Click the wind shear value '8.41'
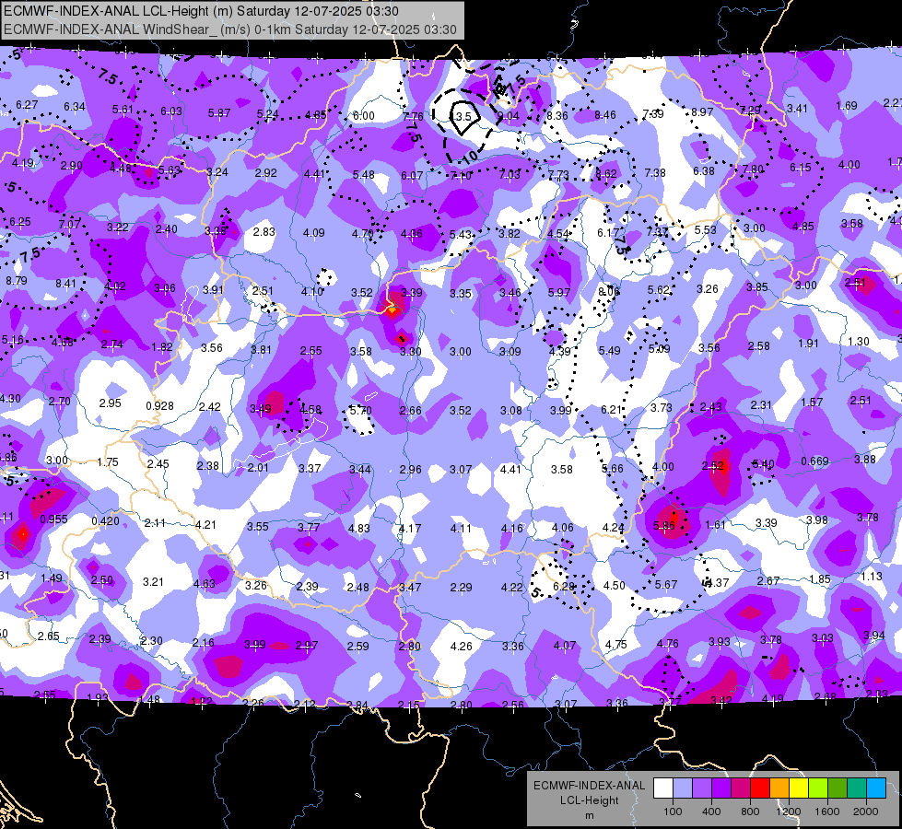This screenshot has height=829, width=902. (65, 283)
